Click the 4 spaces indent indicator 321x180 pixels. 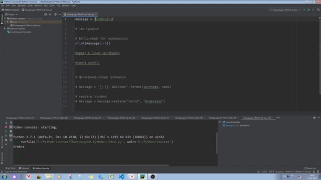pyautogui.click(x=280, y=171)
